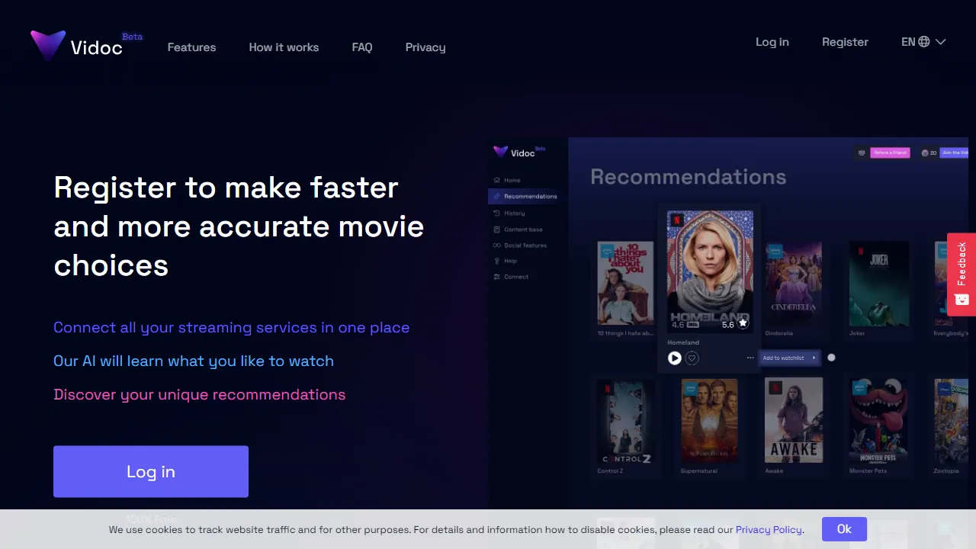976x549 pixels.
Task: Click the Prime Video badge on the Cinderella poster
Action: (x=775, y=249)
